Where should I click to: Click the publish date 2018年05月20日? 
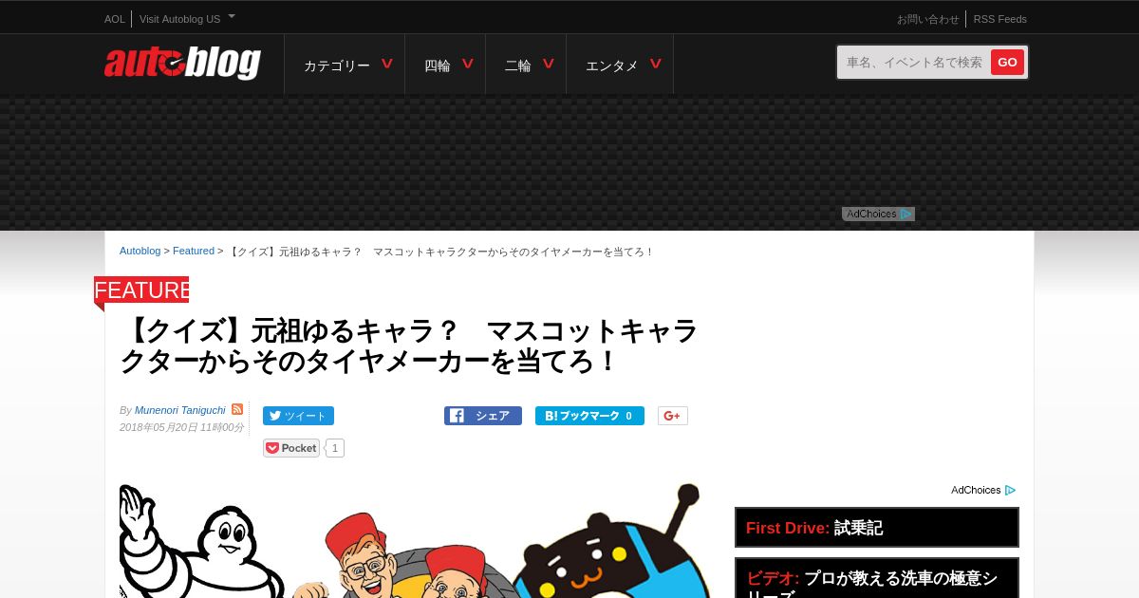pos(181,428)
